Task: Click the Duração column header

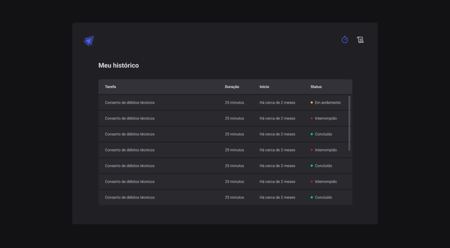Action: 232,86
